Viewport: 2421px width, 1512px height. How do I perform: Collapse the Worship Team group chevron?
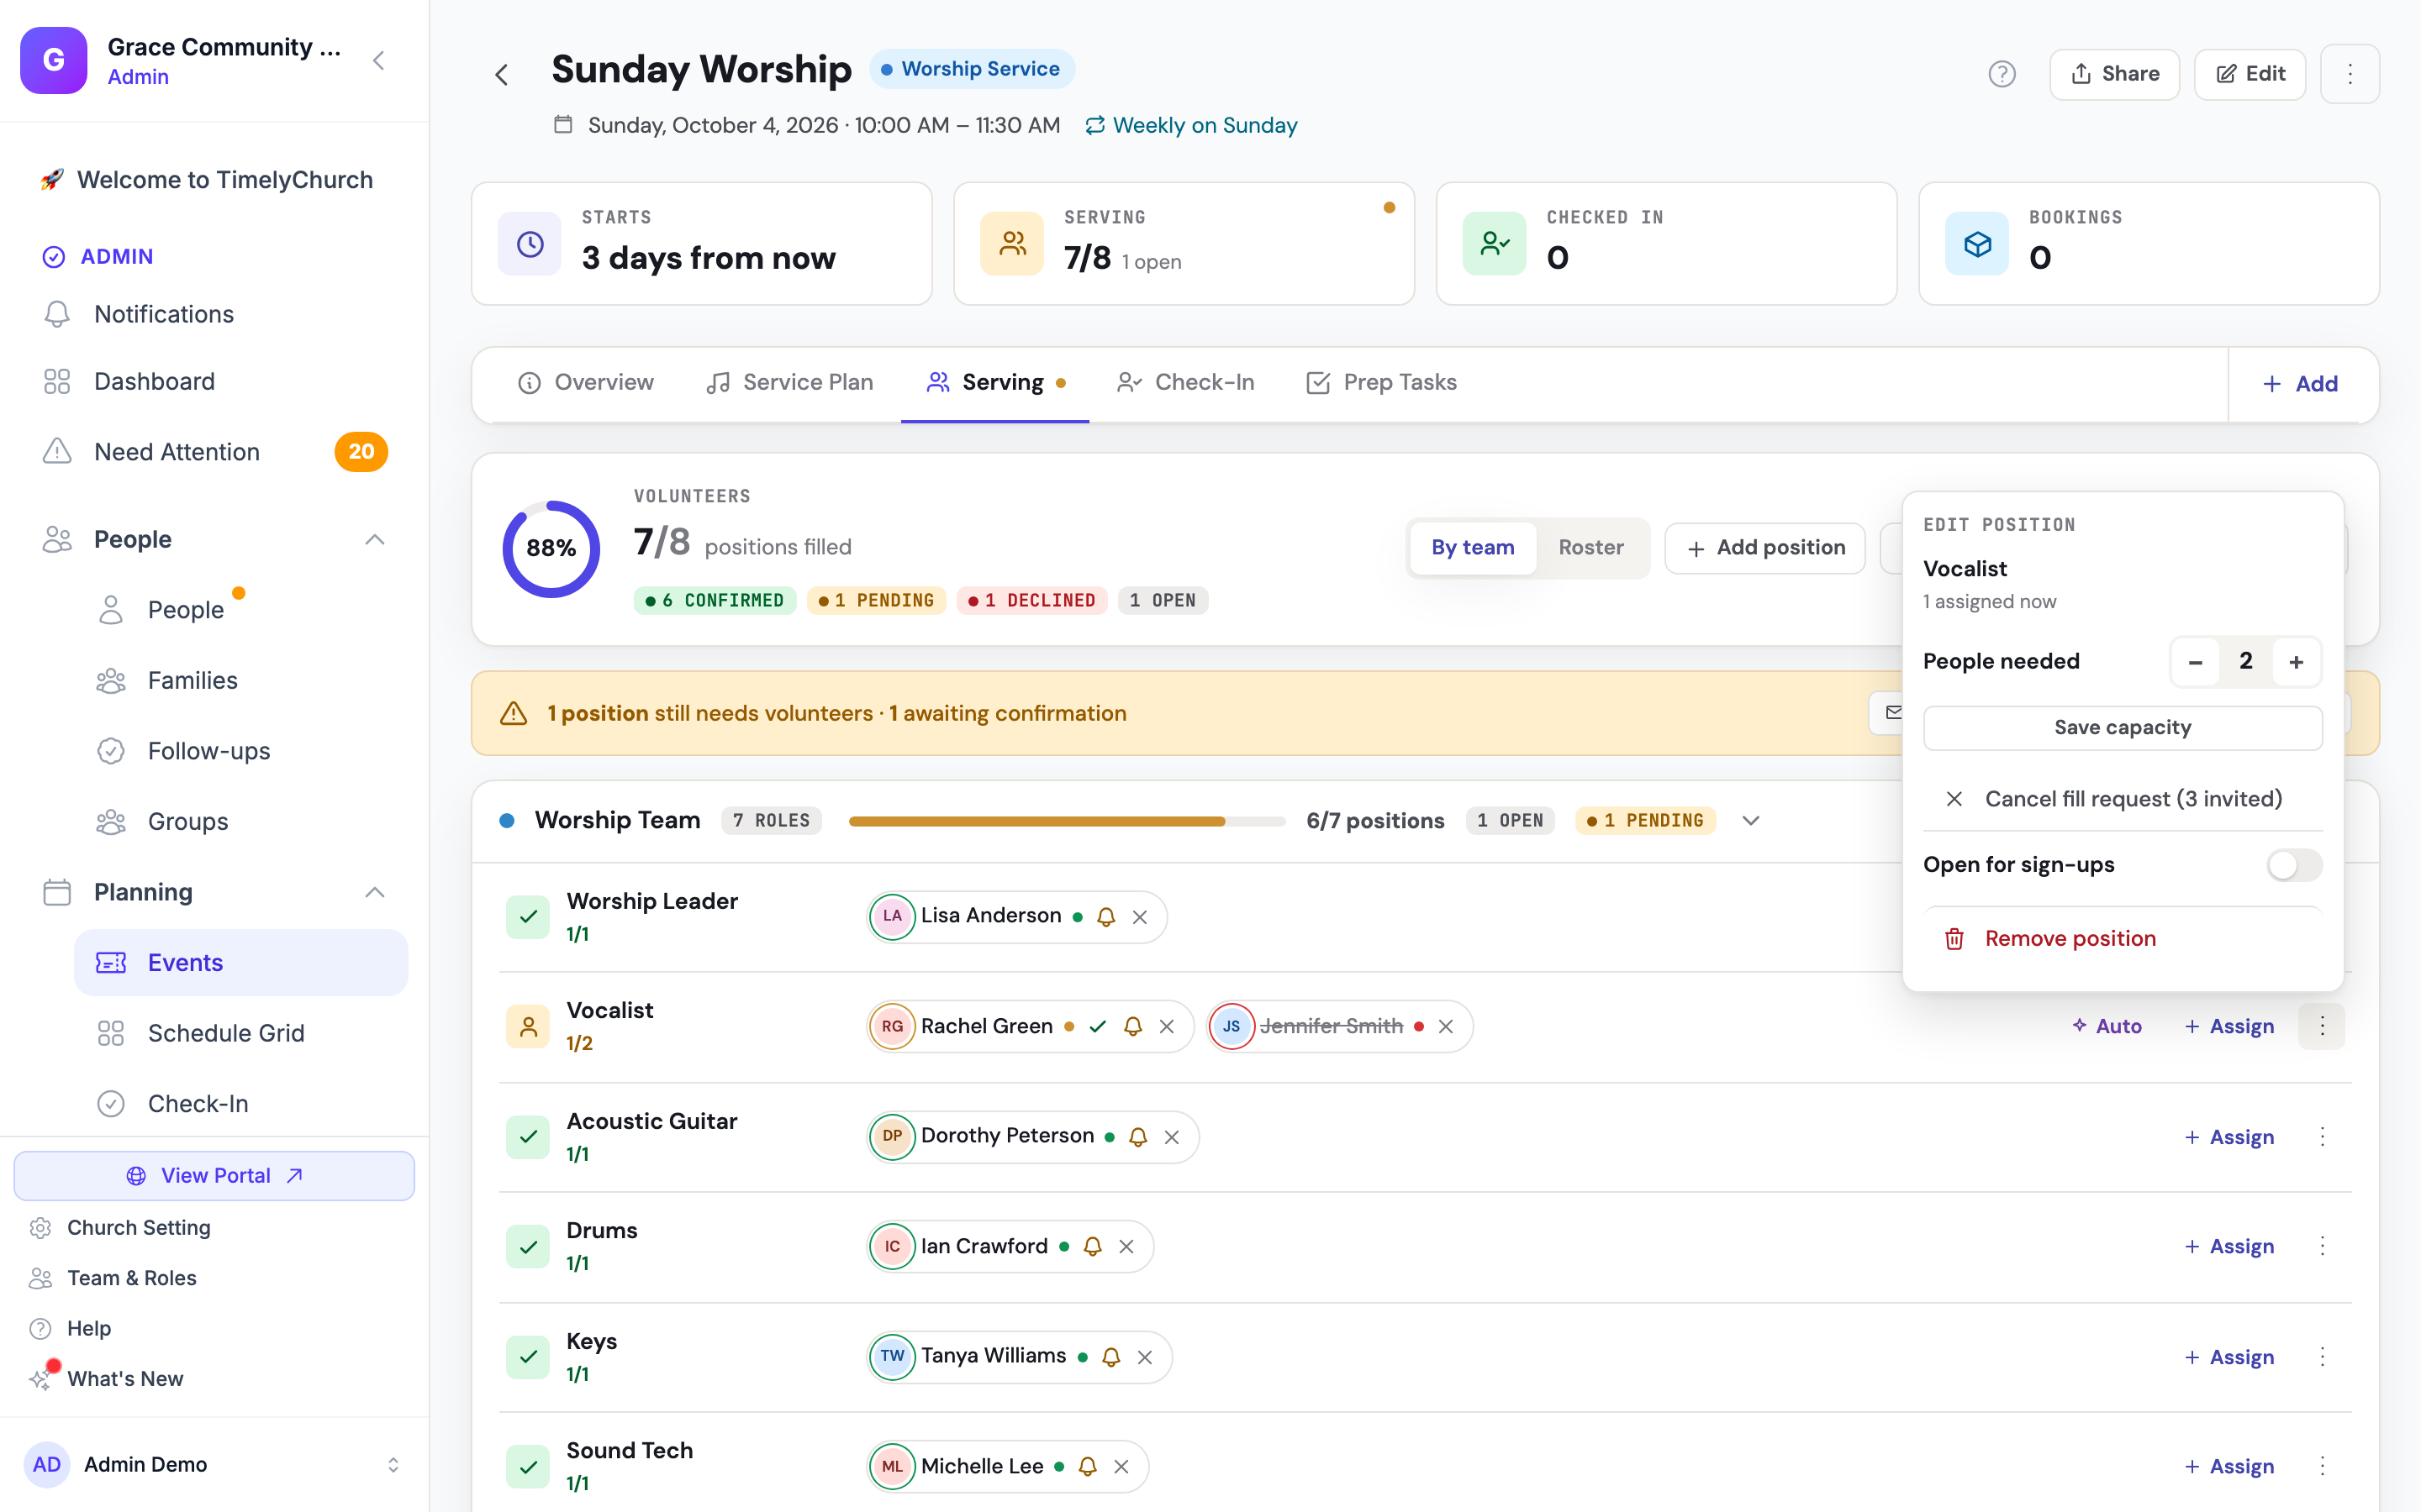click(x=1751, y=821)
